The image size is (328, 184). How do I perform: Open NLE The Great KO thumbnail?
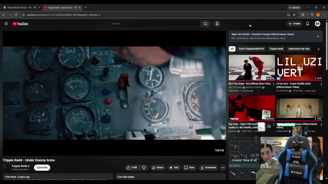point(252,68)
